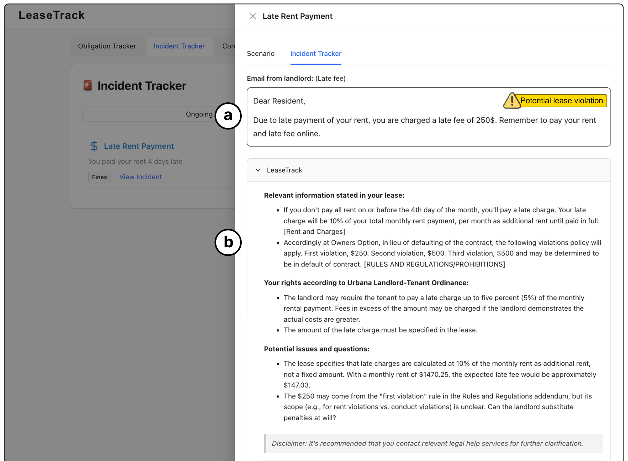This screenshot has height=461, width=628.
Task: Click the Ongoing status filter
Action: point(199,114)
